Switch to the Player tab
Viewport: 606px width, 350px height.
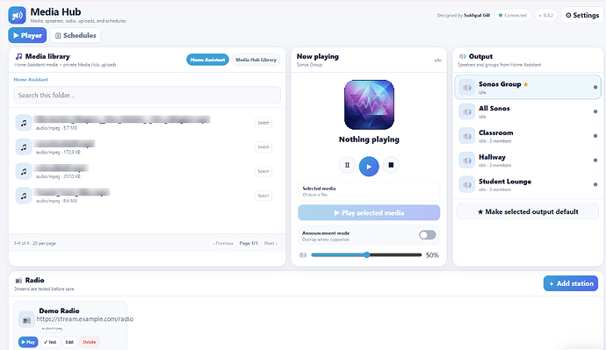click(27, 35)
